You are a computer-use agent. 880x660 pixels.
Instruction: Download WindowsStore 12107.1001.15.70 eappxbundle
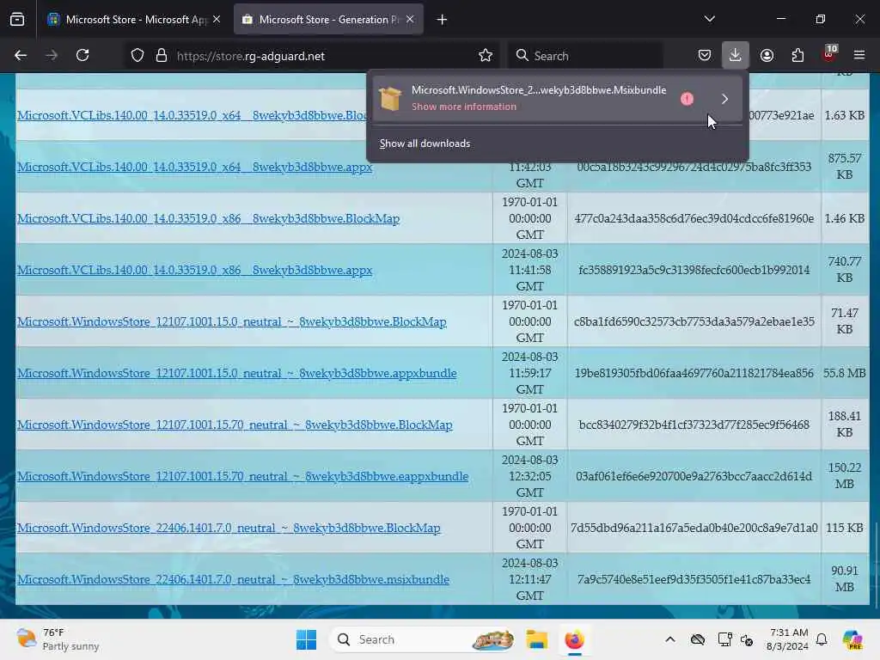coord(242,477)
